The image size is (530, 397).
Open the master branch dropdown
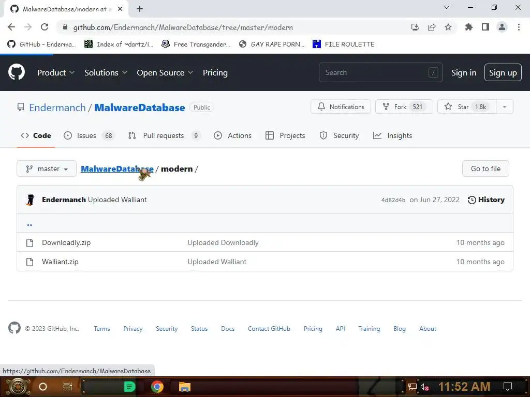pyautogui.click(x=47, y=169)
